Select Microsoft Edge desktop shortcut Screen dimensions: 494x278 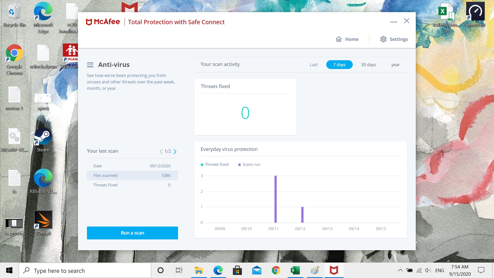pyautogui.click(x=43, y=18)
